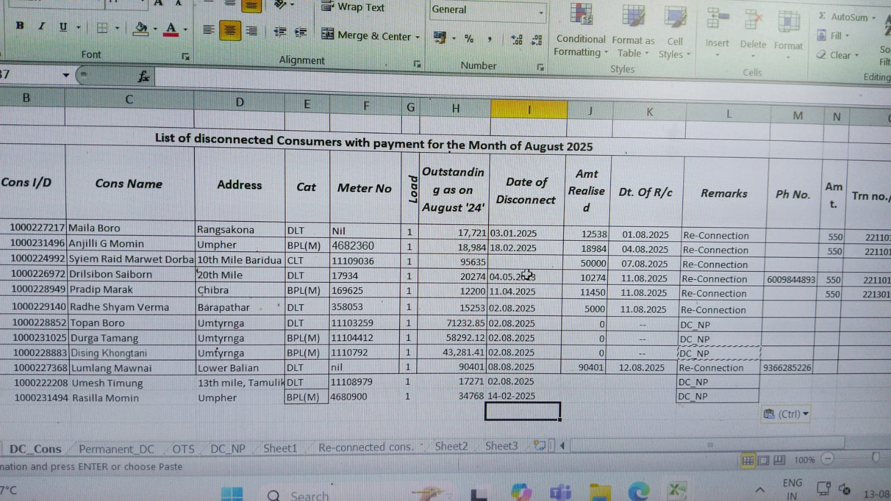Apply borders with the Borders icon
The image size is (891, 501).
102,28
